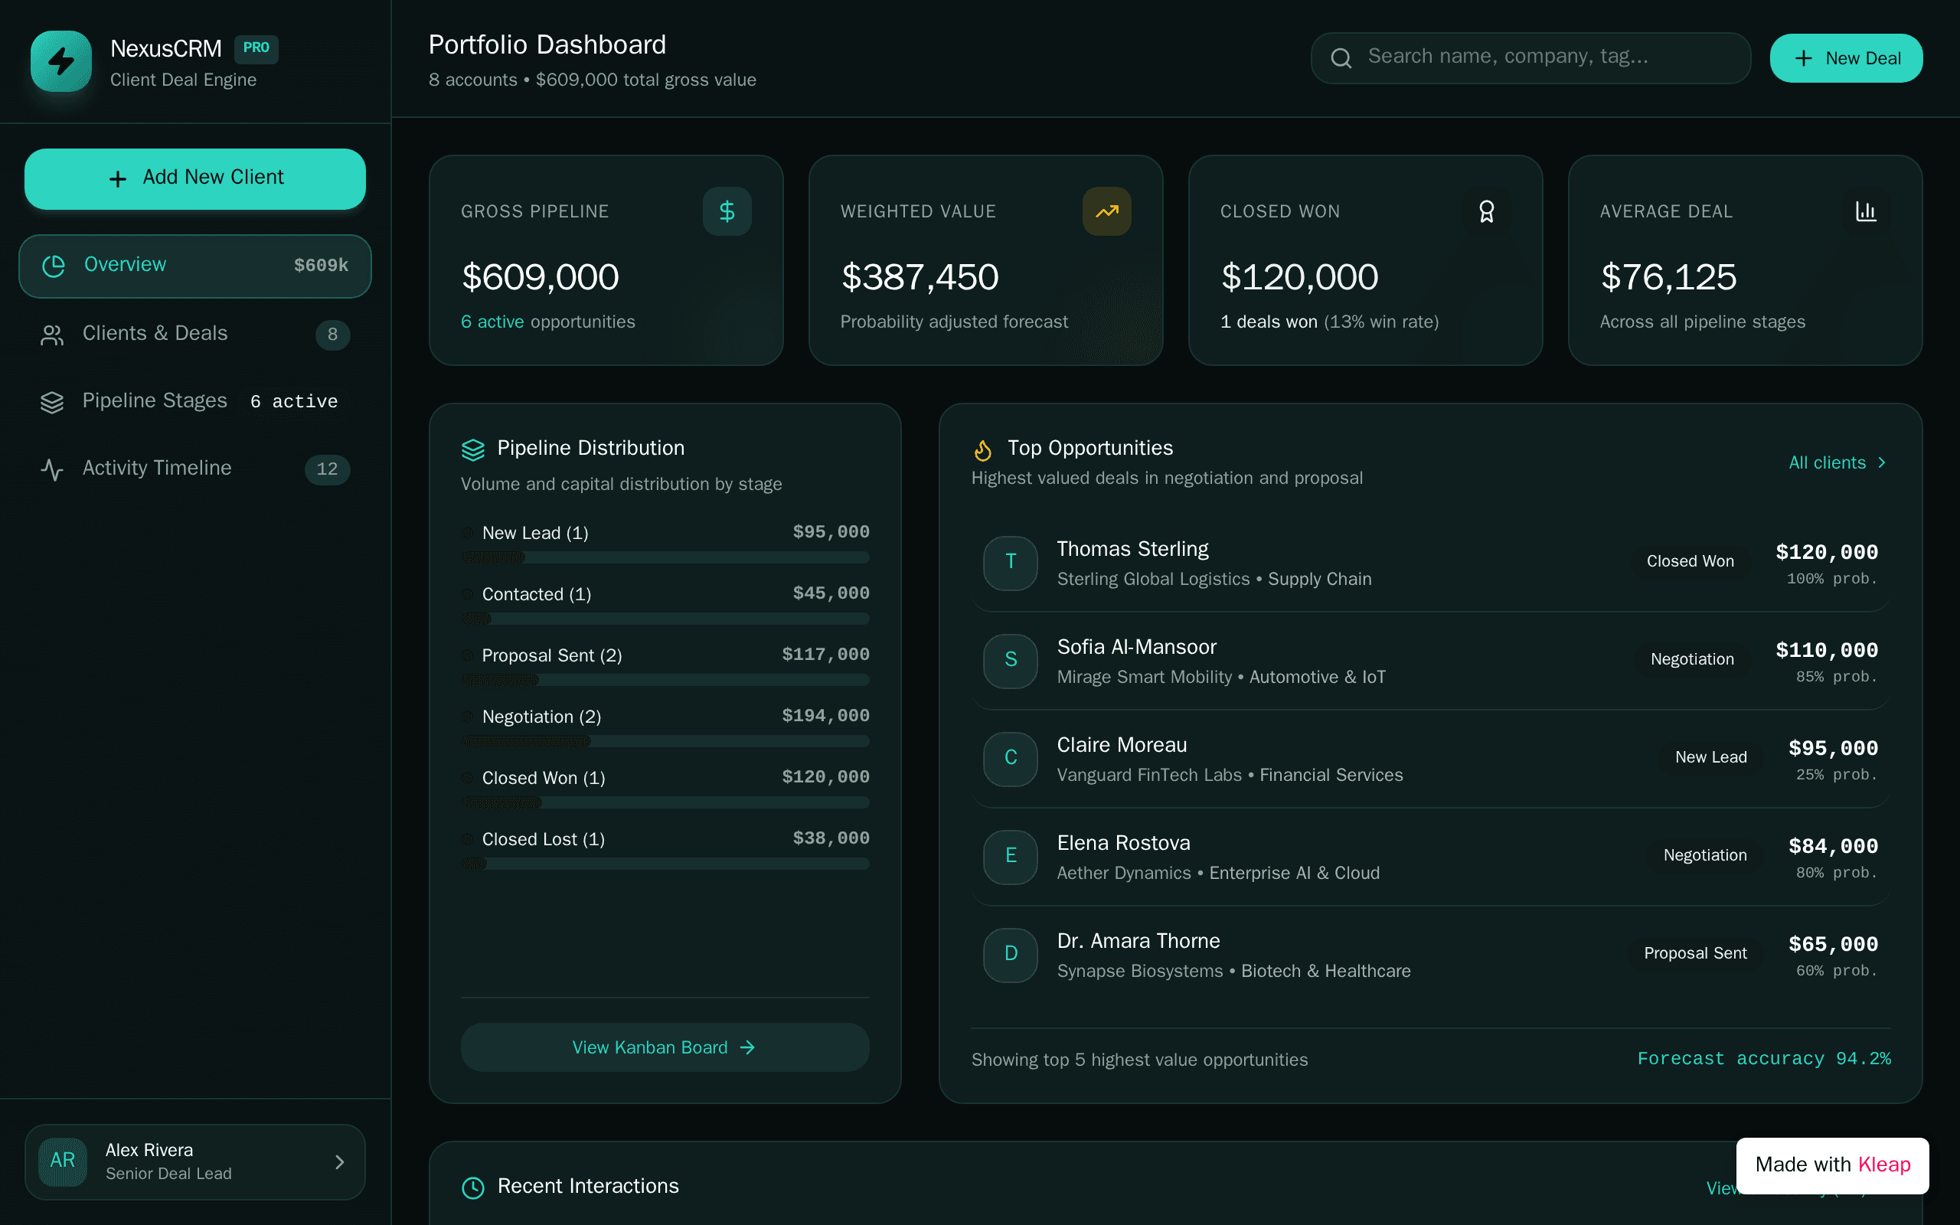This screenshot has width=1960, height=1225.
Task: Open the View Kanban Board link
Action: [665, 1047]
